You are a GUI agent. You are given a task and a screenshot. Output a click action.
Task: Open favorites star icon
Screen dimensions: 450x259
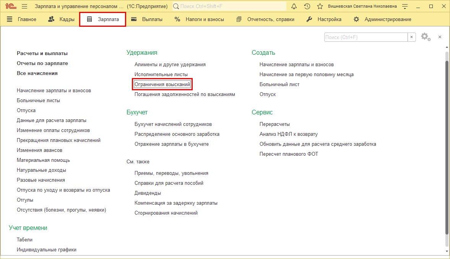[320, 7]
